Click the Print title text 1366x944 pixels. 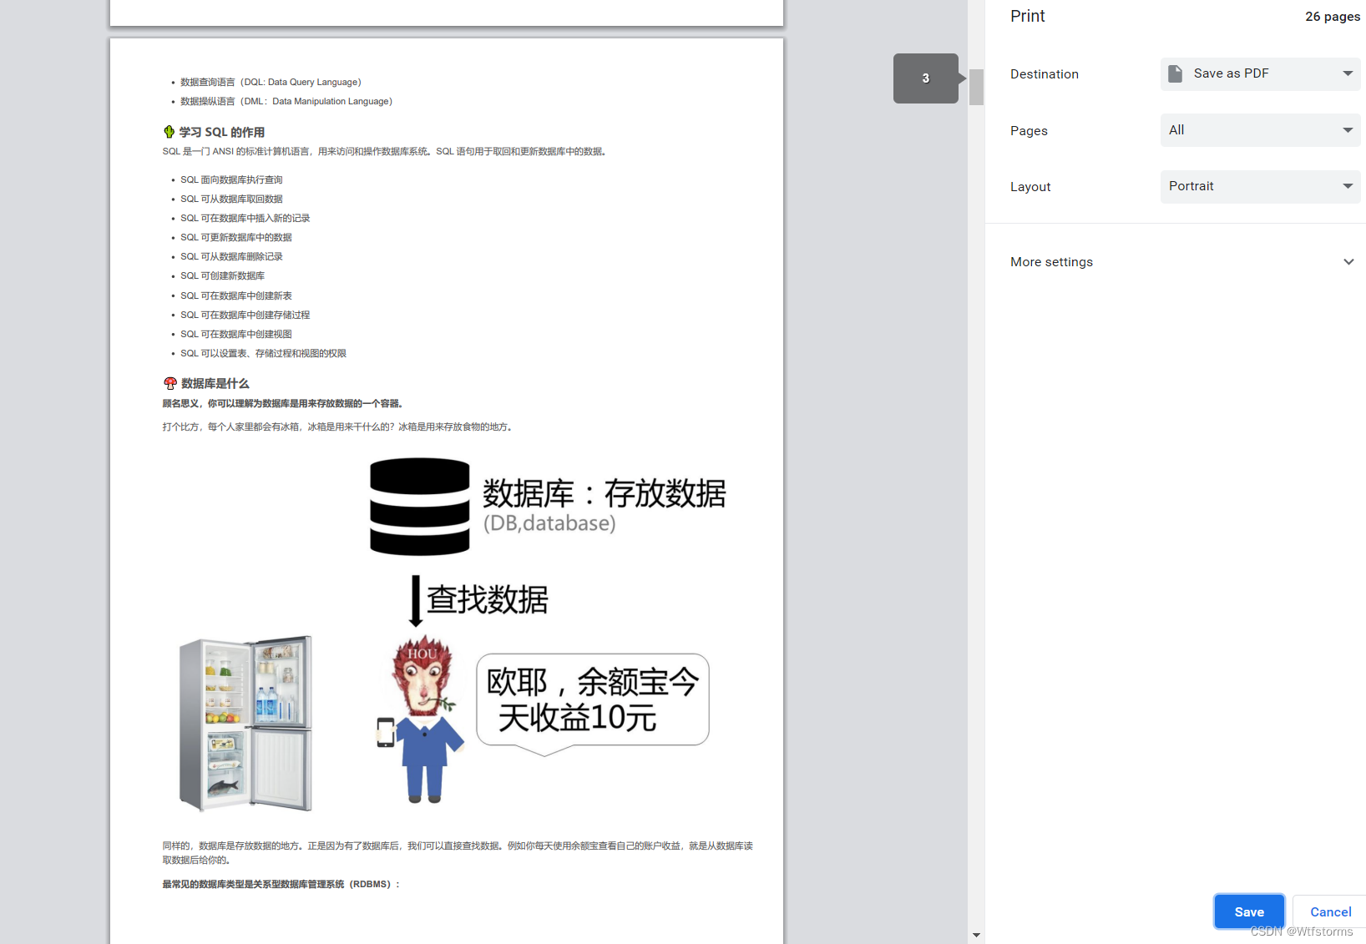(1027, 16)
